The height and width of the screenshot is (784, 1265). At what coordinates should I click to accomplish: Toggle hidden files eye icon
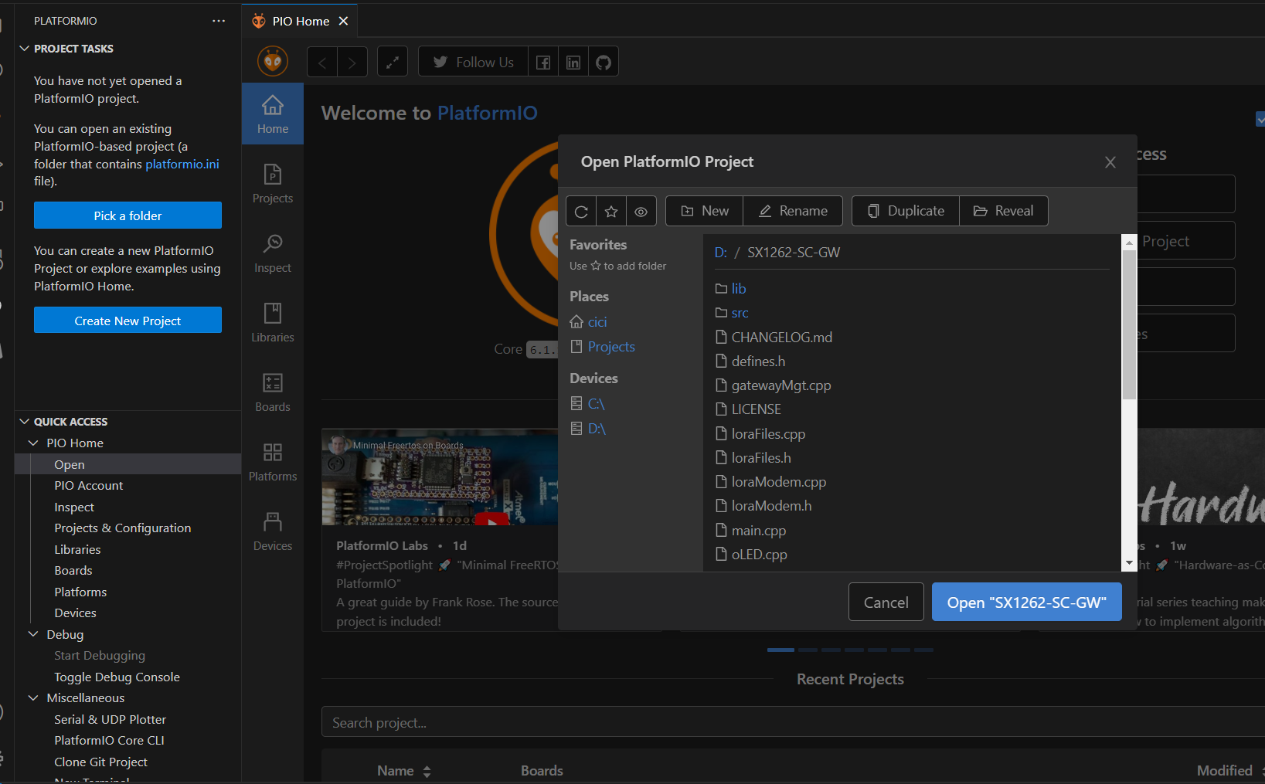pos(641,211)
